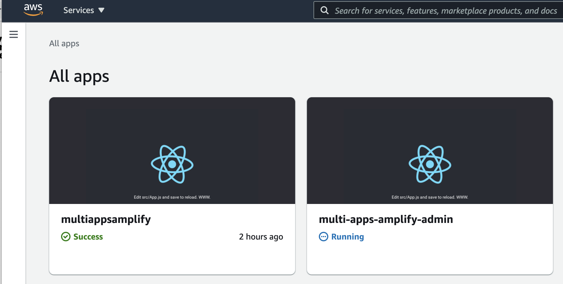The width and height of the screenshot is (563, 284).
Task: Click the '2 hours ago' timestamp
Action: [x=261, y=237]
